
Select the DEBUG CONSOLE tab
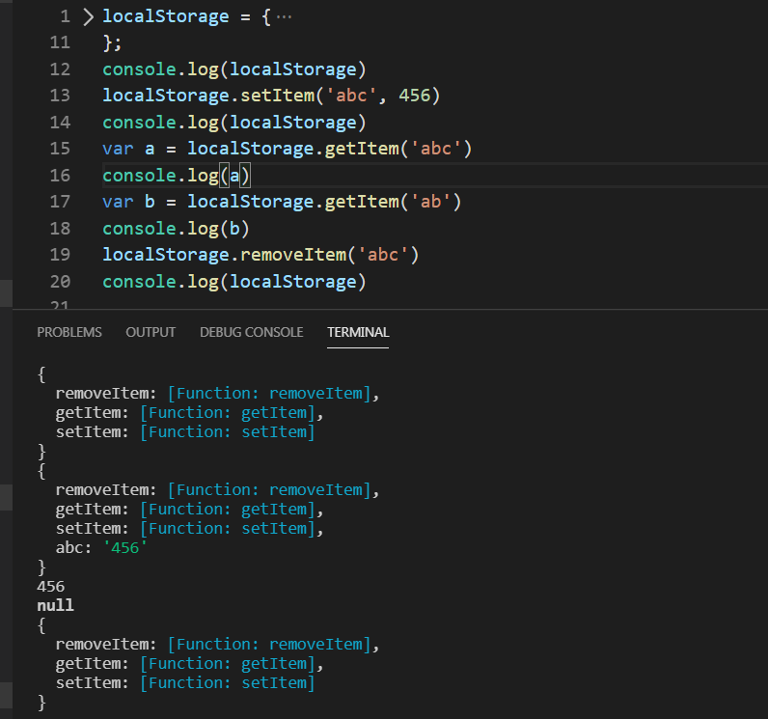point(251,332)
